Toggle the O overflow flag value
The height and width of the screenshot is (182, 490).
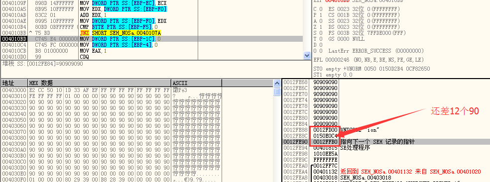point(321,51)
